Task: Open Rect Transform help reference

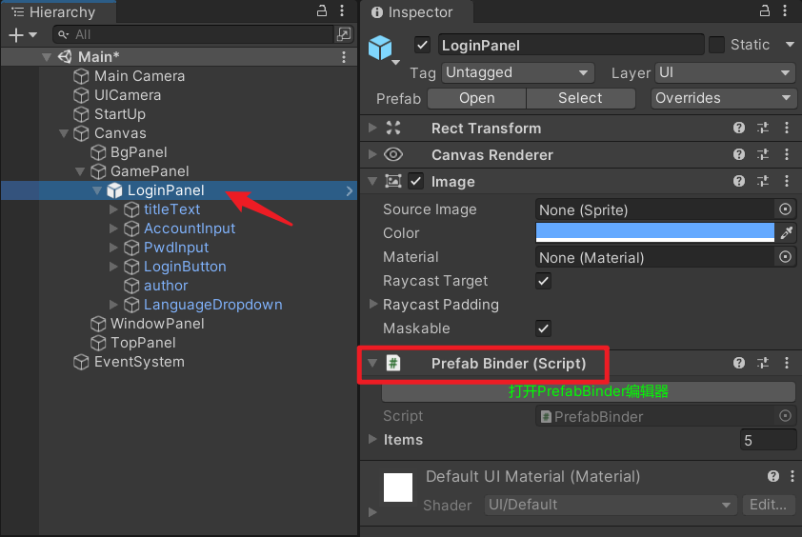Action: pos(738,128)
